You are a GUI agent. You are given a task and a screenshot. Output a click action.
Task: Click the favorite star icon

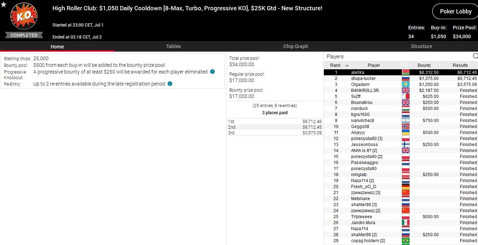click(4, 4)
